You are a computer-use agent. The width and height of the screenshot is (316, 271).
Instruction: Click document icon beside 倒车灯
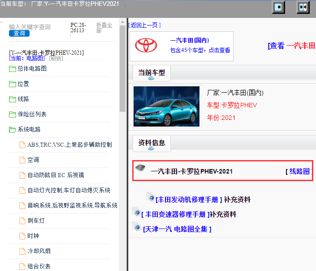click(x=22, y=221)
